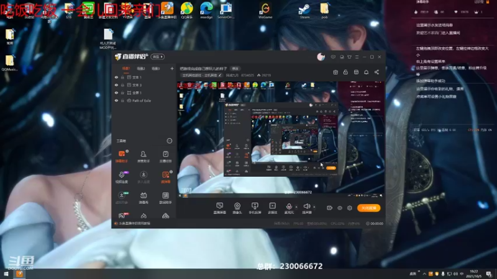Hide the 文本 3 source

[116, 85]
